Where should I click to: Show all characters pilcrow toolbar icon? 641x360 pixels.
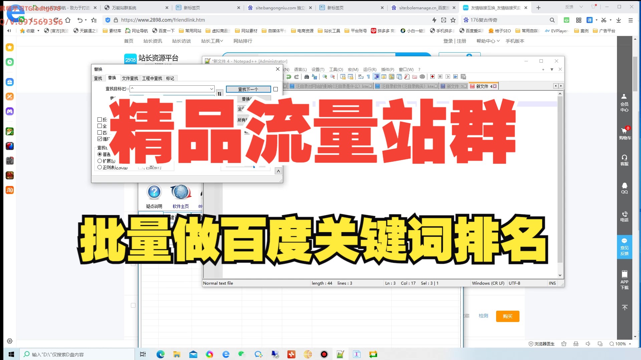(x=368, y=77)
